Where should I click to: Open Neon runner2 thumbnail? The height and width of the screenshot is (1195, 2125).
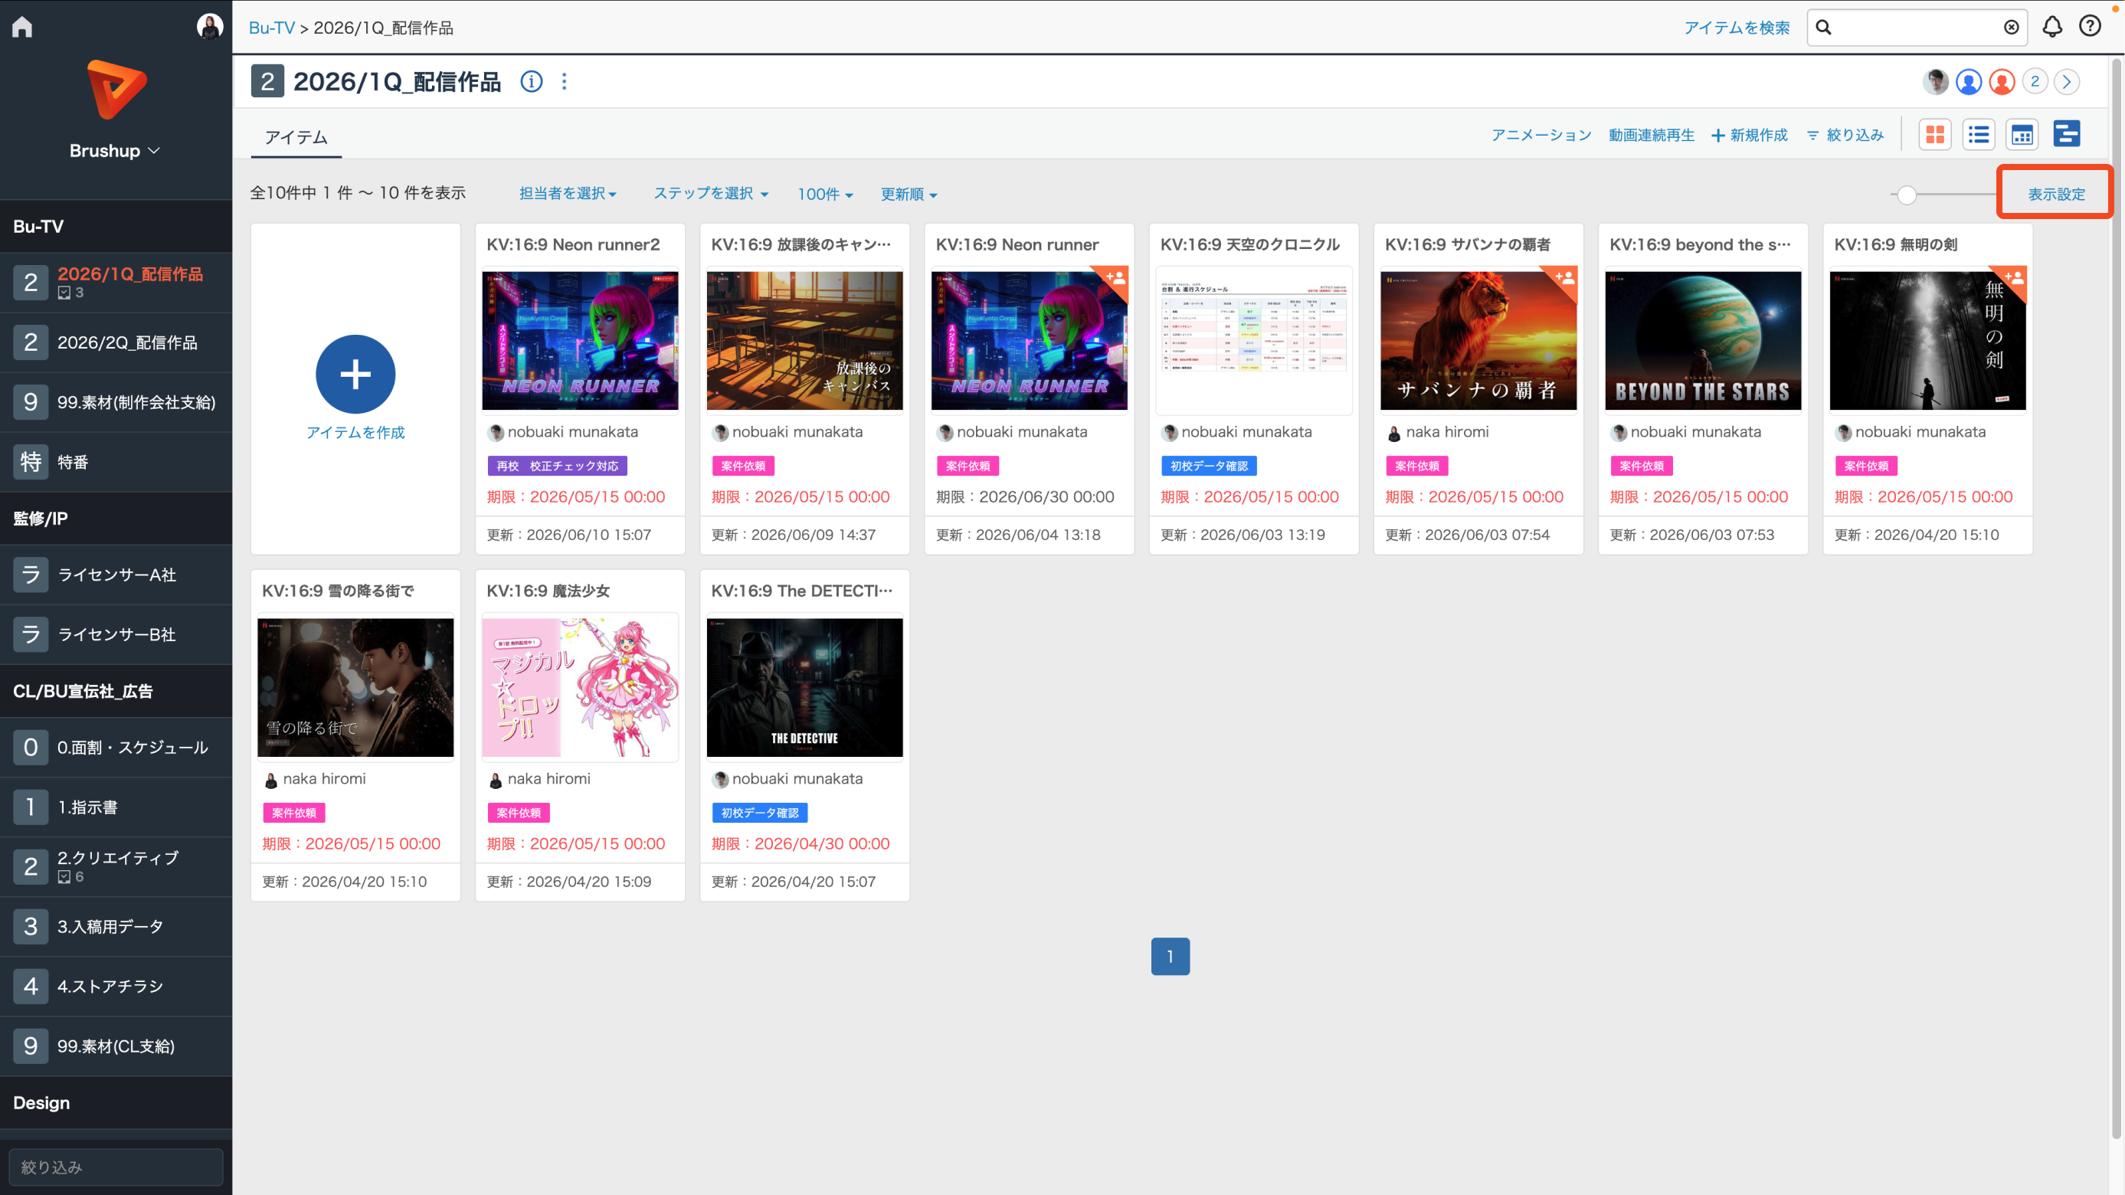coord(580,341)
